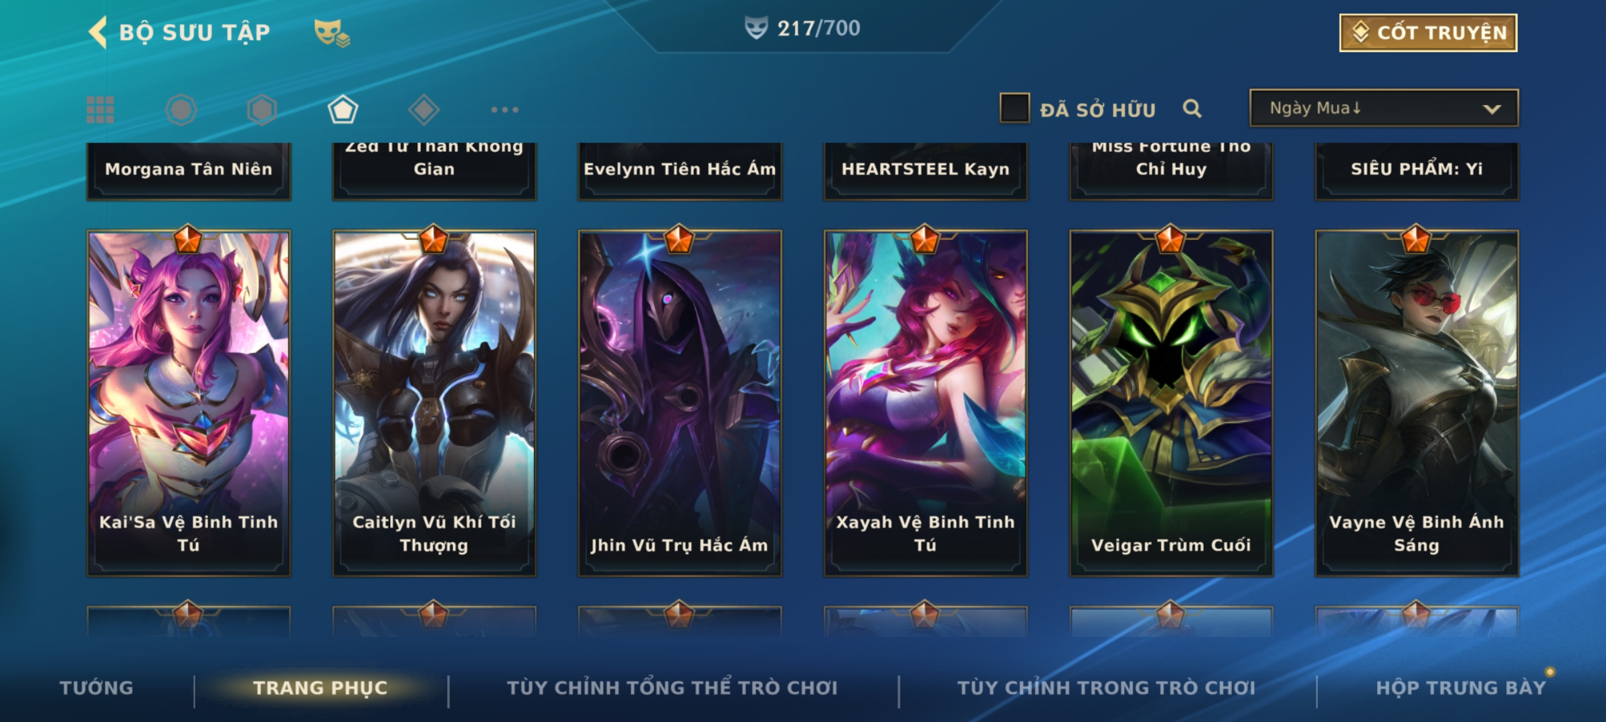This screenshot has width=1606, height=722.
Task: Go back using the Bộ Sưu Tập arrow
Action: pyautogui.click(x=98, y=32)
